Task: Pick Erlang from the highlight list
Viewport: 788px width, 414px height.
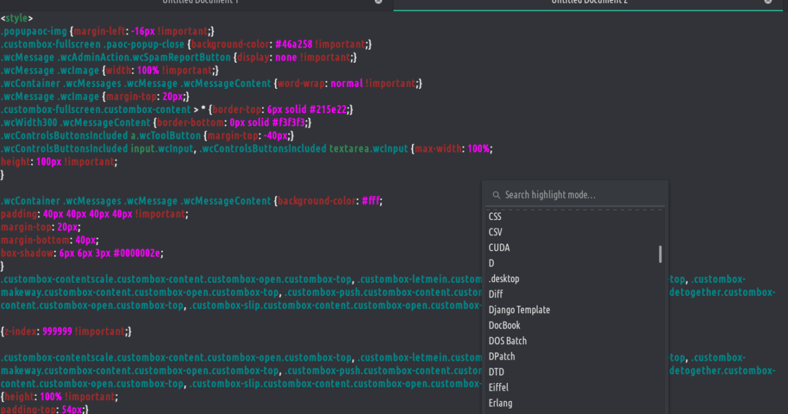Action: 500,403
